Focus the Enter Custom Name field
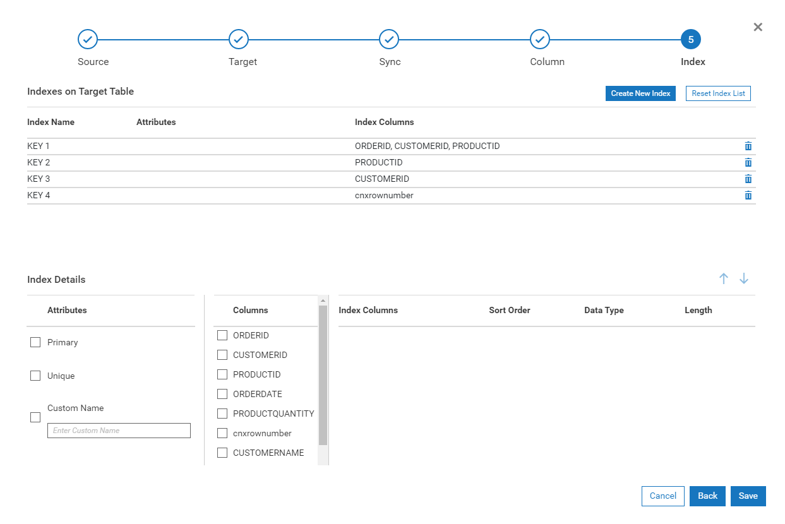 [x=119, y=431]
